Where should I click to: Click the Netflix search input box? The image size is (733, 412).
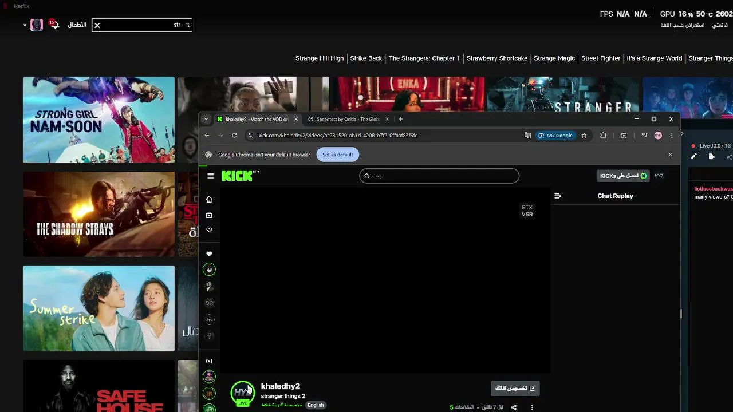point(142,25)
